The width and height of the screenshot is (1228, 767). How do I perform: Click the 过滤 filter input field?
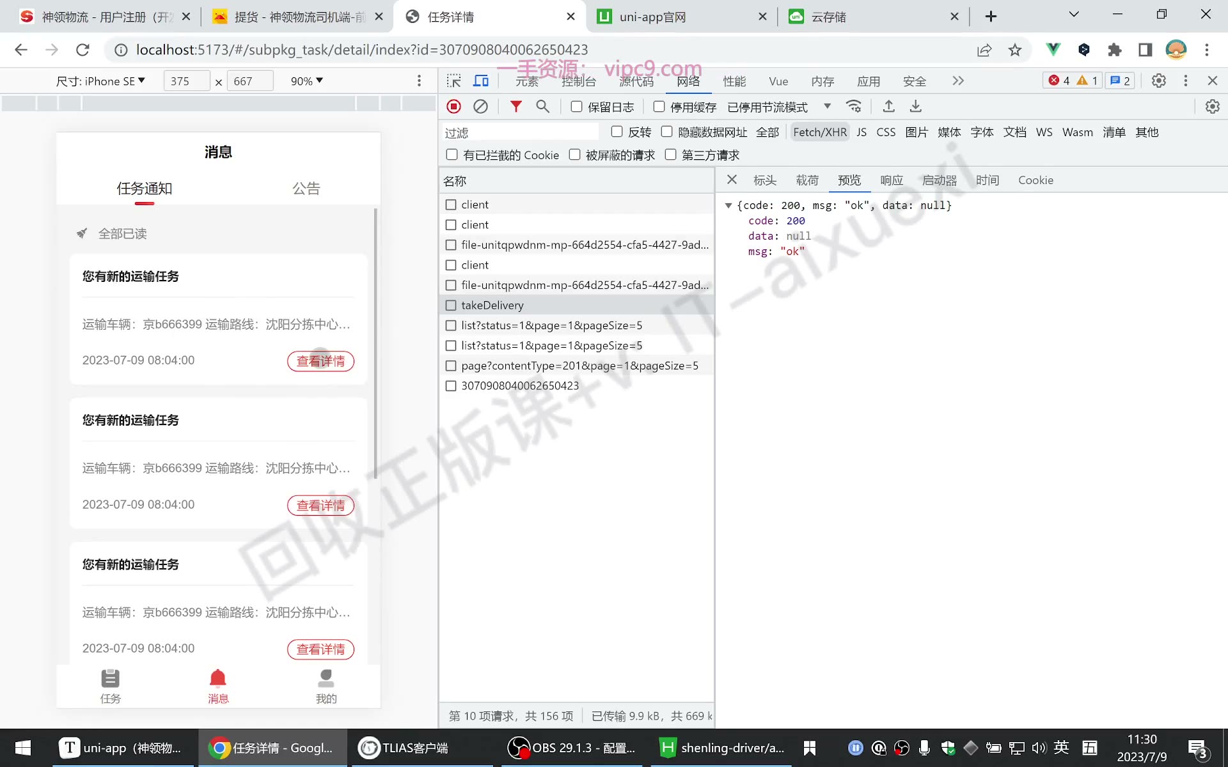(x=521, y=132)
